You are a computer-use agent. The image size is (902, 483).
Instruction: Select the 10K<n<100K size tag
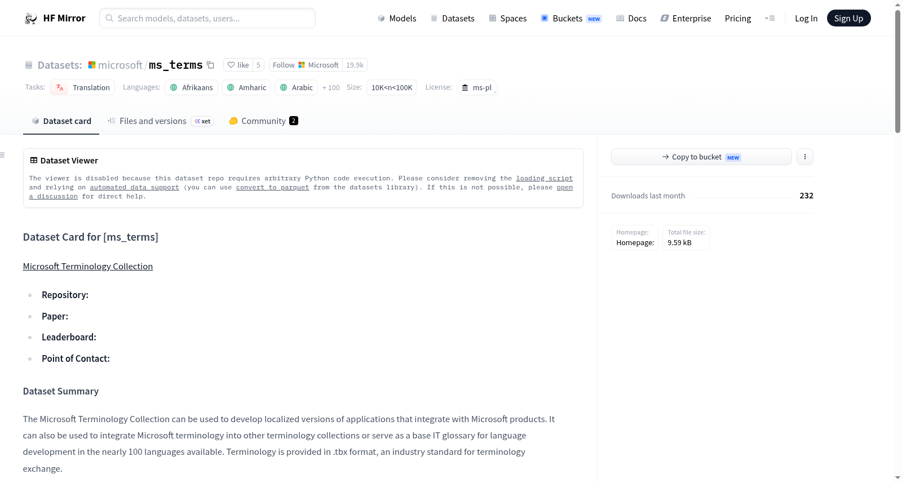click(x=392, y=87)
